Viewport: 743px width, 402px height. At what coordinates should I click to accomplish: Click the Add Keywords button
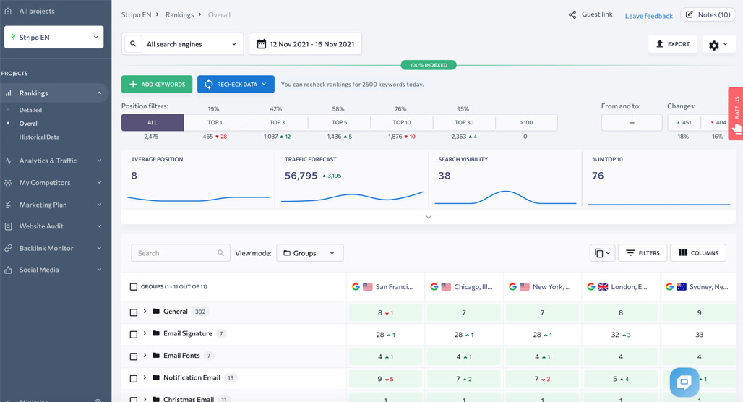click(157, 85)
